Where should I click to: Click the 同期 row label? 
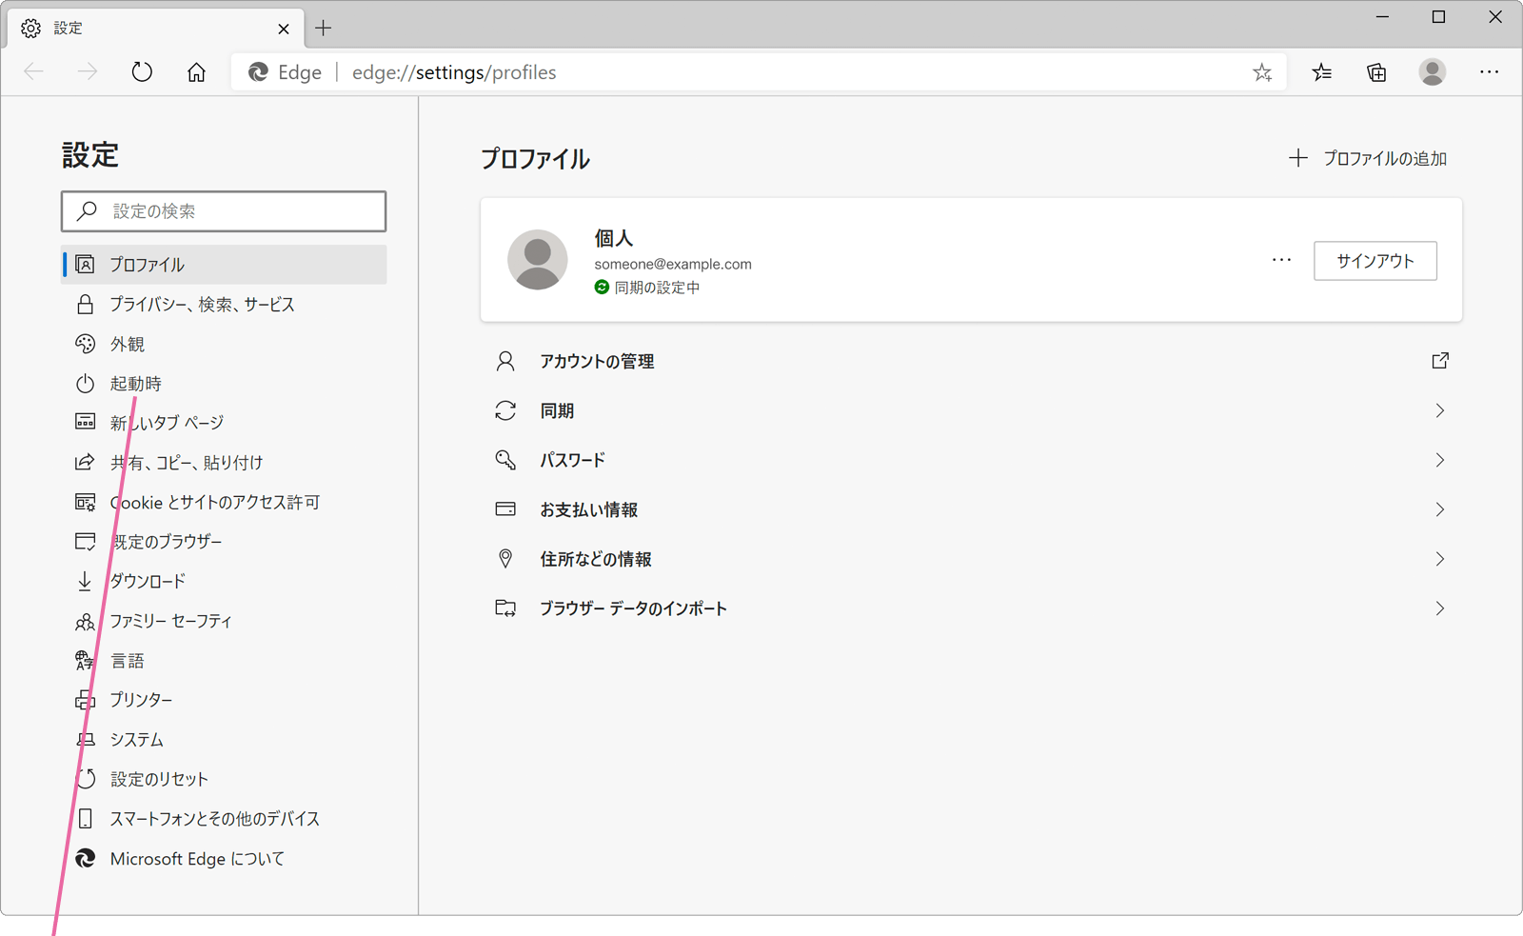click(x=557, y=411)
